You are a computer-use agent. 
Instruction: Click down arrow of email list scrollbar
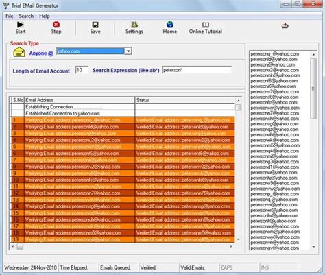pos(313,247)
